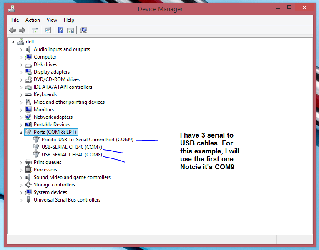Click the Storage controllers icon
Viewport: 319px width, 250px height.
pos(28,185)
